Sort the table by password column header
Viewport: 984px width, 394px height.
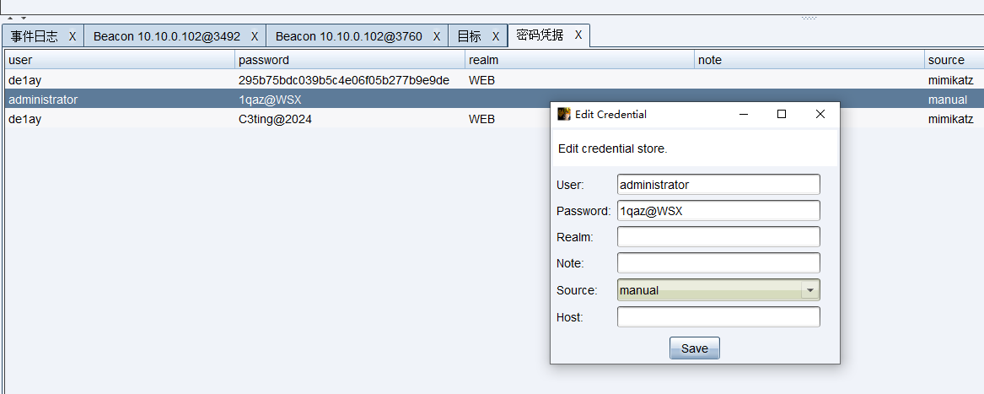click(x=349, y=60)
